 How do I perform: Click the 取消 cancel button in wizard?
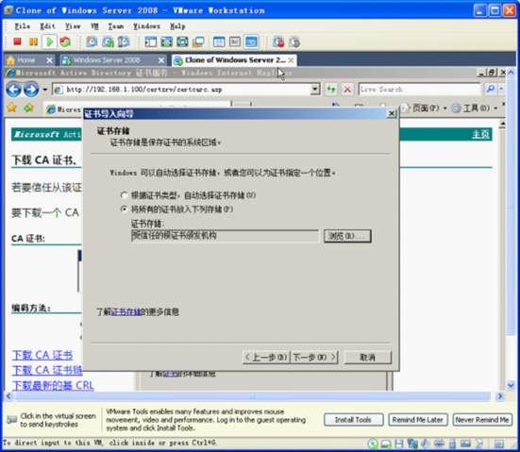[368, 357]
